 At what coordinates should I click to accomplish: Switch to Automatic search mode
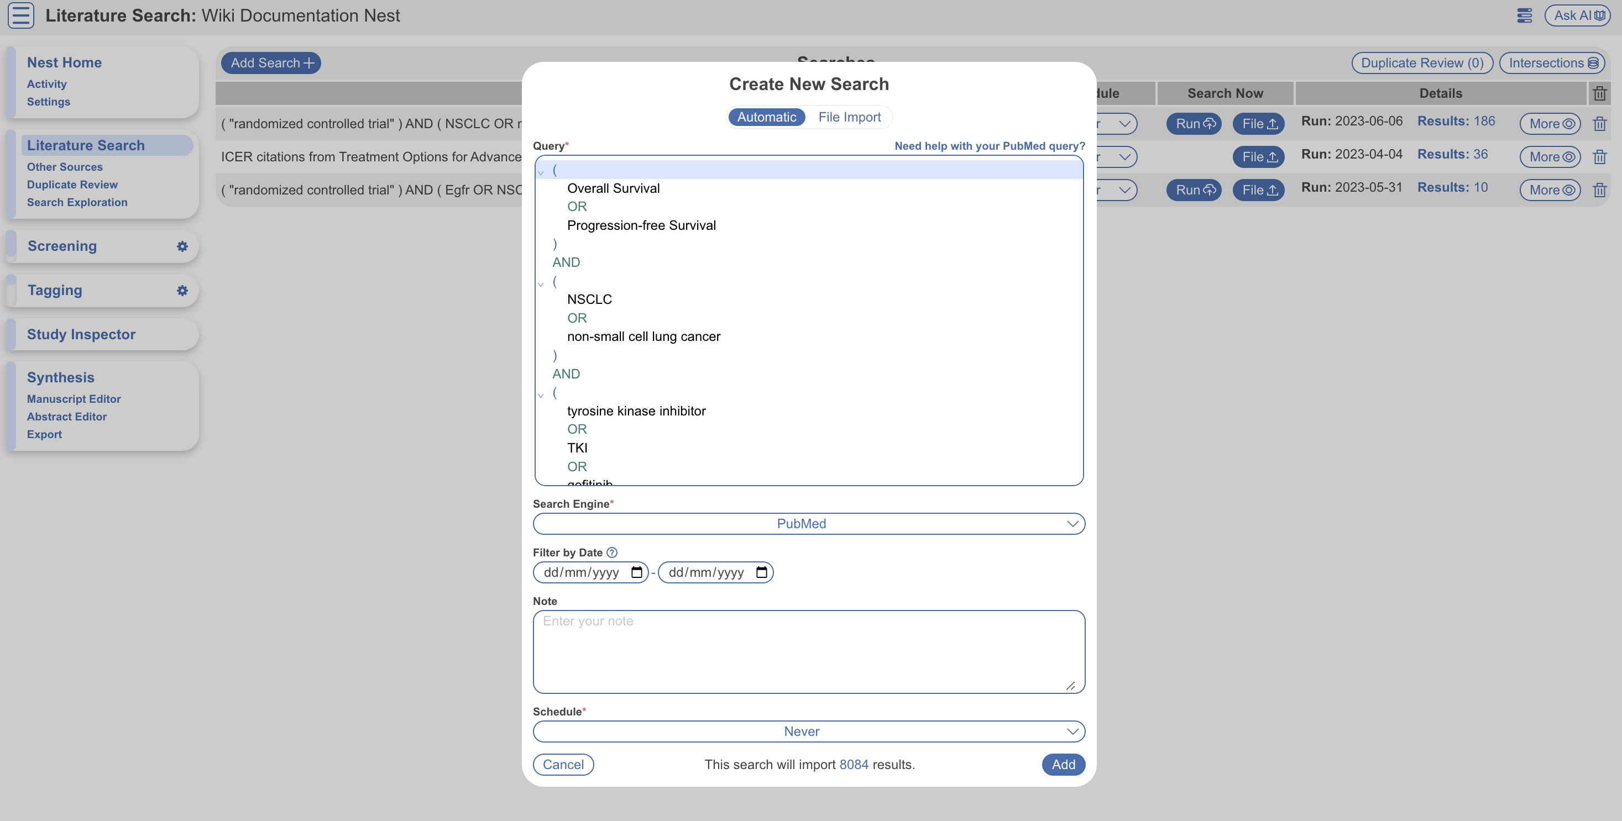pos(766,117)
